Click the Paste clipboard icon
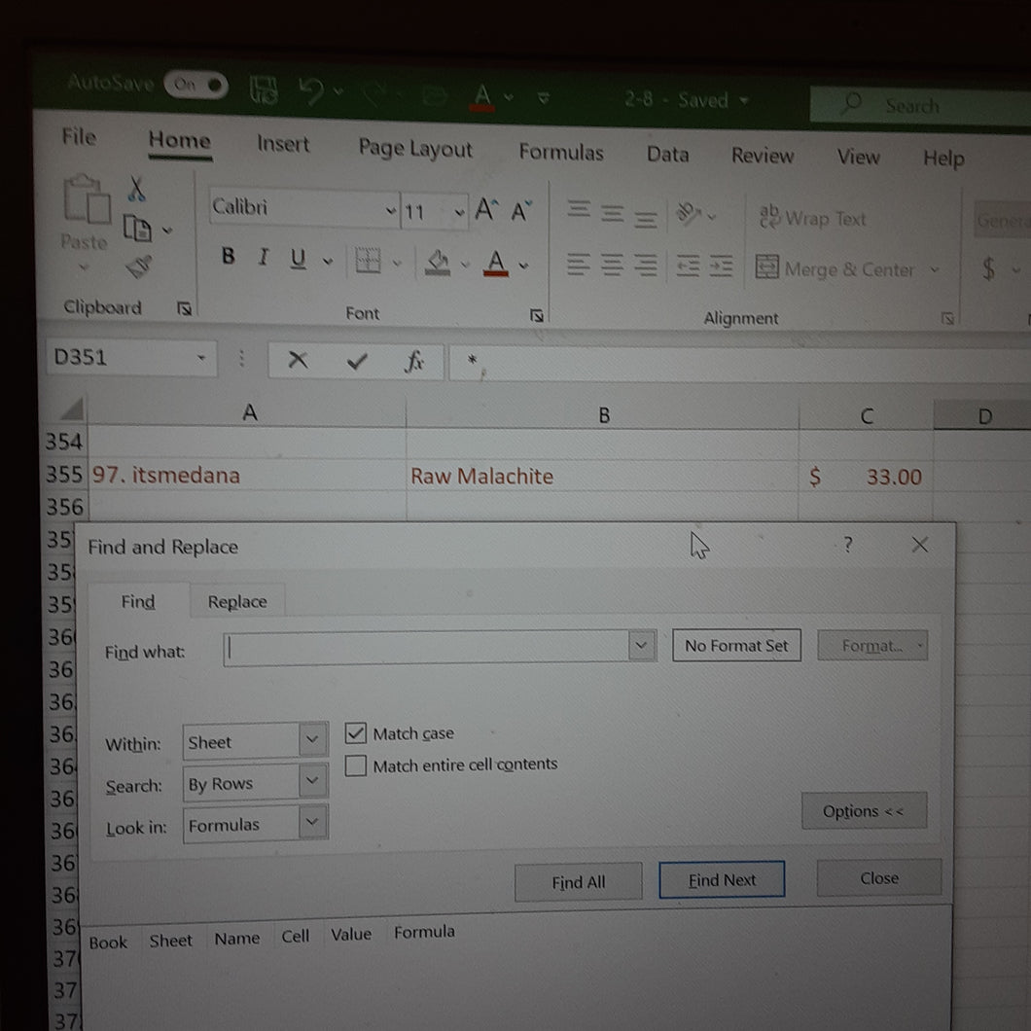Viewport: 1031px width, 1031px height. [x=87, y=200]
